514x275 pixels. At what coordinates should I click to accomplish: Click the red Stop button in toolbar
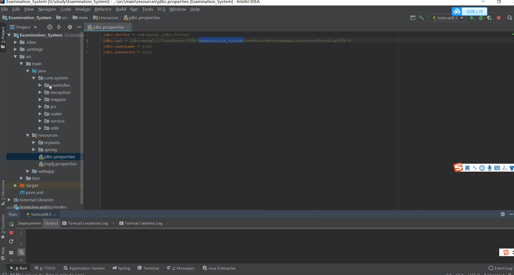pyautogui.click(x=499, y=18)
